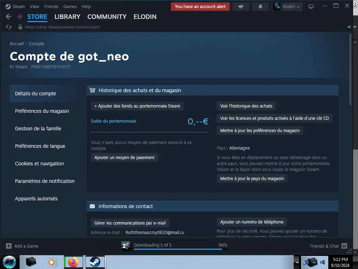Viewport: 358px width, 269px height.
Task: Go back with the back arrow
Action: click(8, 16)
